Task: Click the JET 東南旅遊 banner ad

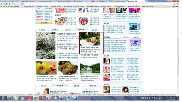Action: coord(135,43)
